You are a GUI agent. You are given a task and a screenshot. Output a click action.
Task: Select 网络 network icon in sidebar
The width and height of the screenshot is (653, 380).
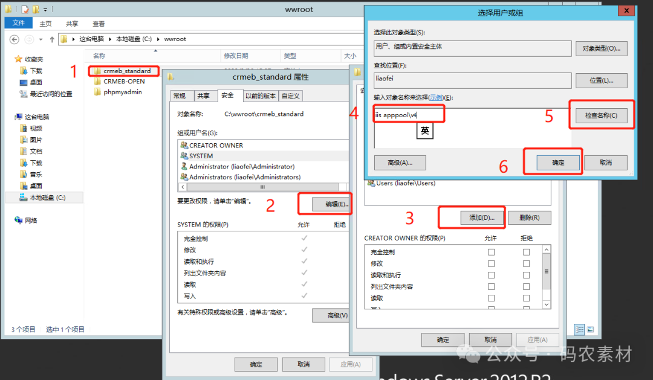18,220
